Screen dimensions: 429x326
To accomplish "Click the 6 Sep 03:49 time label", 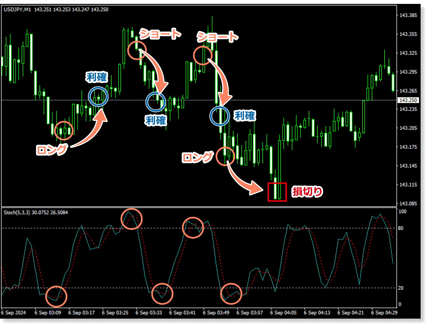I will [216, 313].
